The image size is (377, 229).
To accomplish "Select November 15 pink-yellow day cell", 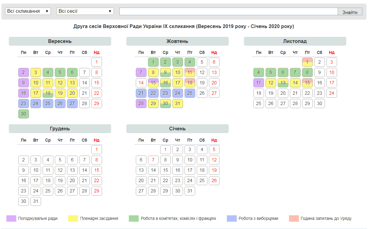I will click(307, 83).
